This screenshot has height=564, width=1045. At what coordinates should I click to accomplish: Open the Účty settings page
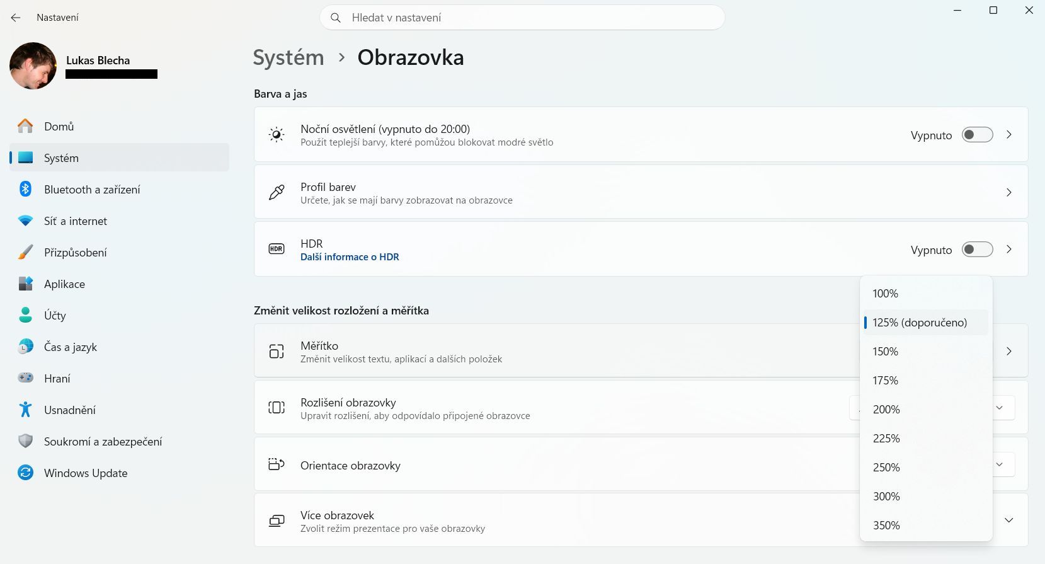[119, 315]
